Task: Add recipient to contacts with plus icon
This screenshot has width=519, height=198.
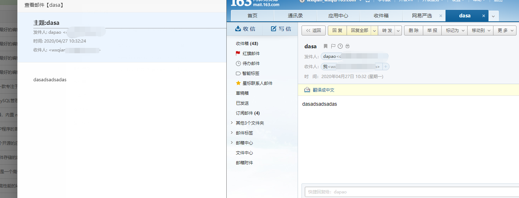Action: point(386,66)
